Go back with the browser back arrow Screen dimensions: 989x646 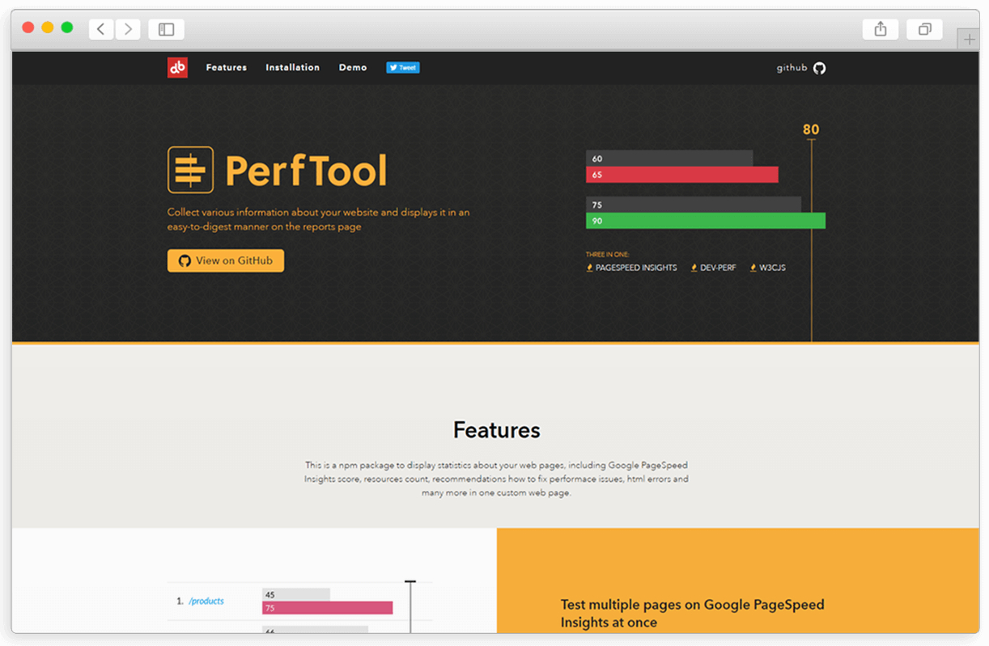(x=100, y=29)
